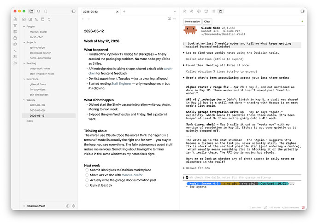Open the 2026-05-05 weekly note

(37, 110)
